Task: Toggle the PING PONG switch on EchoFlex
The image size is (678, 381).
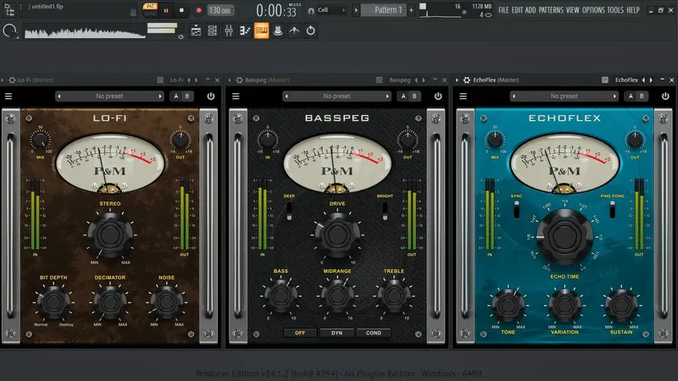Action: (x=612, y=209)
